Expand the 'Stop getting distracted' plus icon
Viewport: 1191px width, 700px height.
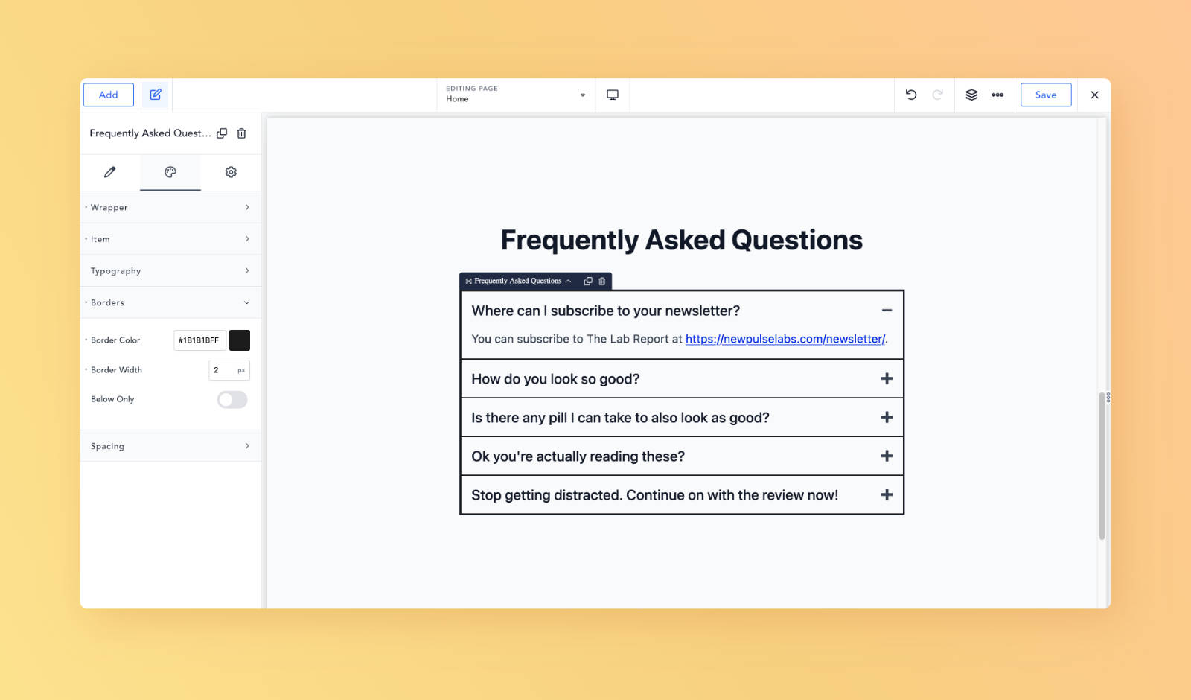(x=887, y=495)
